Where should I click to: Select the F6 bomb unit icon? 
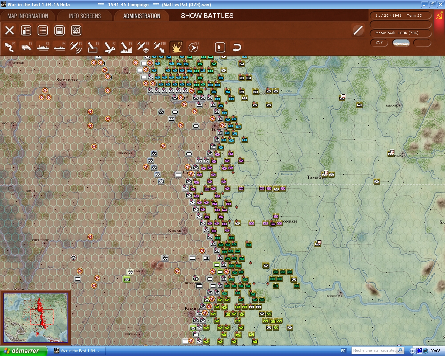pyautogui.click(x=93, y=47)
